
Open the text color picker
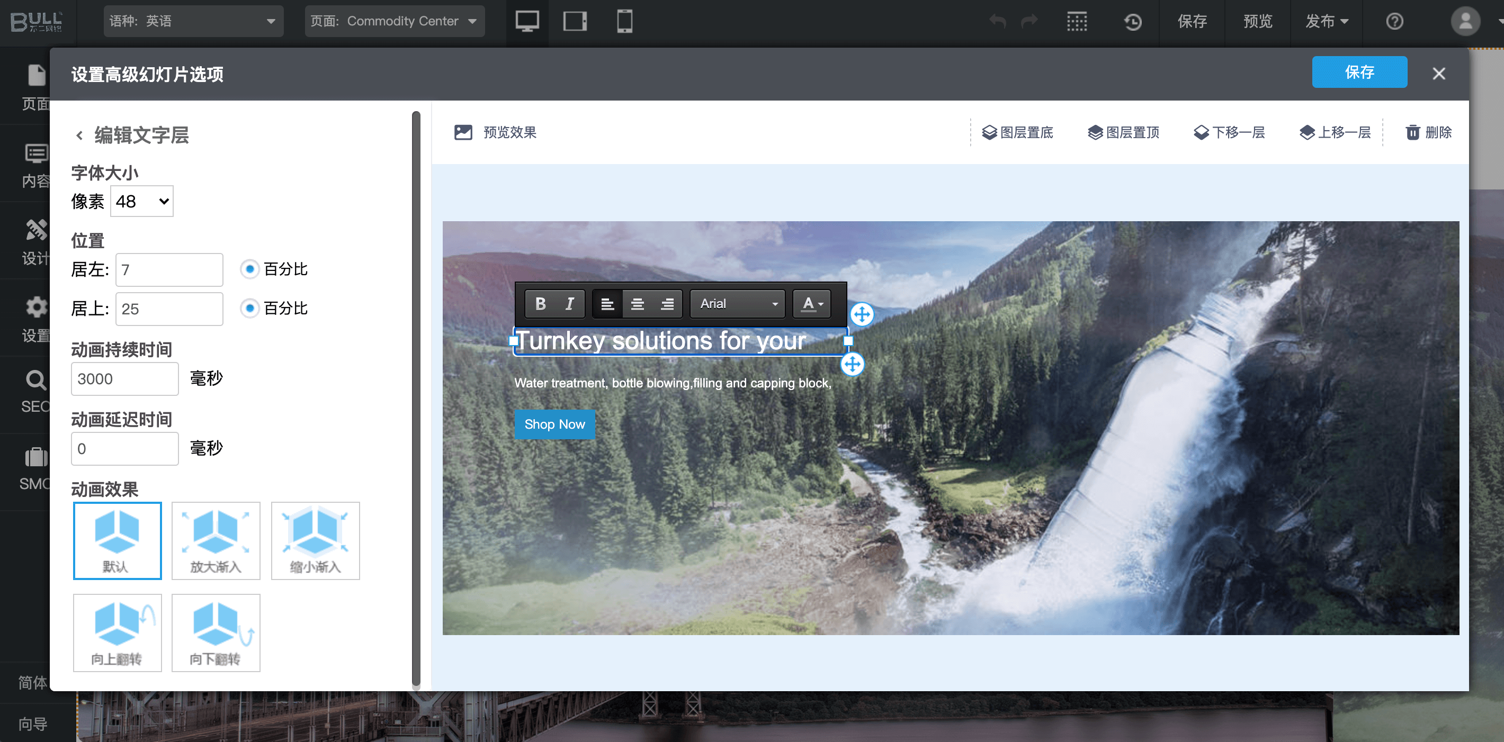point(811,303)
